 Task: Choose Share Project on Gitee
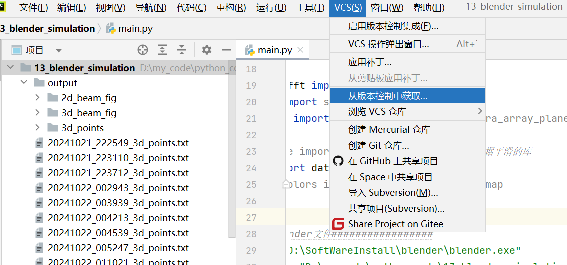click(407, 224)
